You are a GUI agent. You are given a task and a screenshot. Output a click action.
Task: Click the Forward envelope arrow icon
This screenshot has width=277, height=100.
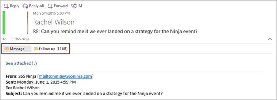[50, 6]
